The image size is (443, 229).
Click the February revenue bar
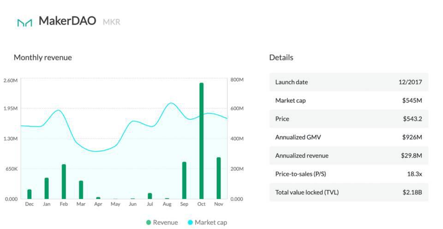[x=64, y=182]
